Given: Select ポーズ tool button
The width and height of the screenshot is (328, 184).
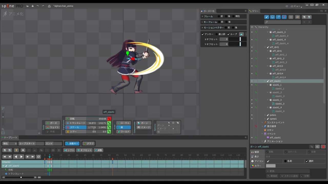Looking at the screenshot, I should click(x=53, y=123).
